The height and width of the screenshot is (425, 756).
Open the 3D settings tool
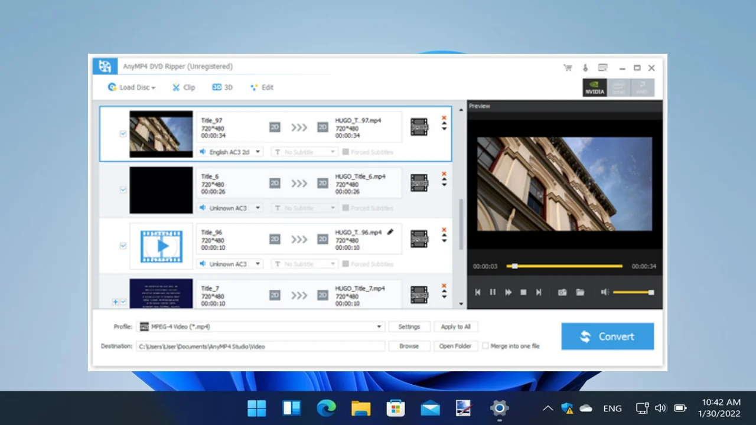click(x=222, y=87)
